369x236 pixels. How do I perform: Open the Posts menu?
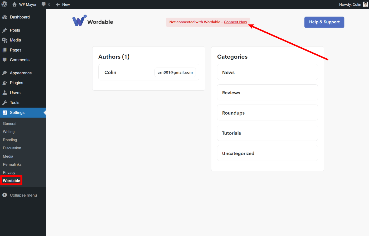coord(15,30)
